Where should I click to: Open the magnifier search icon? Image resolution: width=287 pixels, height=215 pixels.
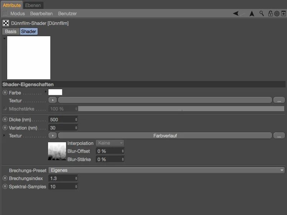click(262, 13)
